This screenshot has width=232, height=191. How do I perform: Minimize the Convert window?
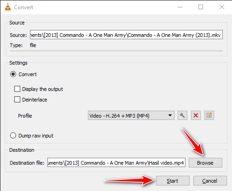pyautogui.click(x=180, y=7)
